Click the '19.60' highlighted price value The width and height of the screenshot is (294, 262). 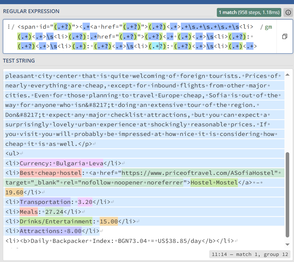(x=14, y=192)
